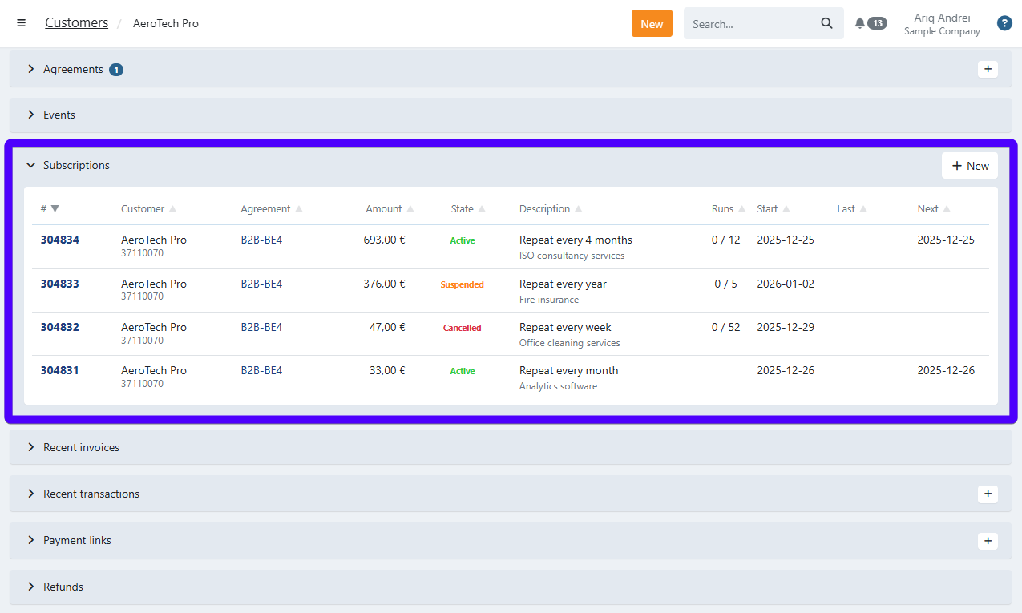1022x613 pixels.
Task: Click the orange New button
Action: click(651, 23)
